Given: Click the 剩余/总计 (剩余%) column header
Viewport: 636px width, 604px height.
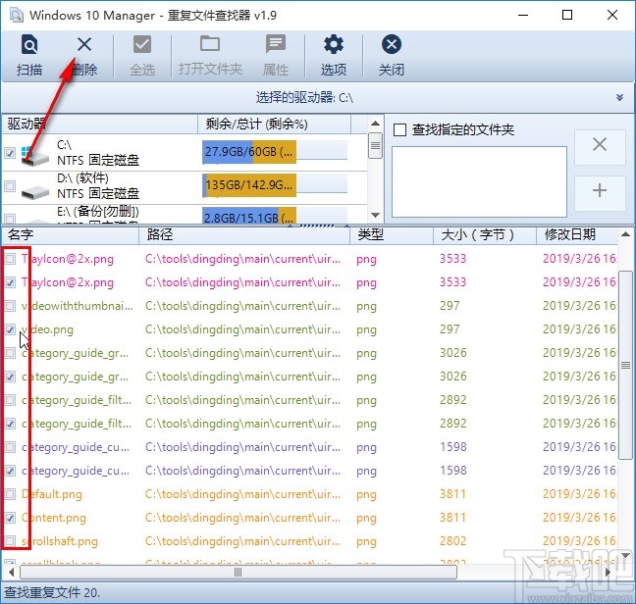Looking at the screenshot, I should click(x=274, y=124).
